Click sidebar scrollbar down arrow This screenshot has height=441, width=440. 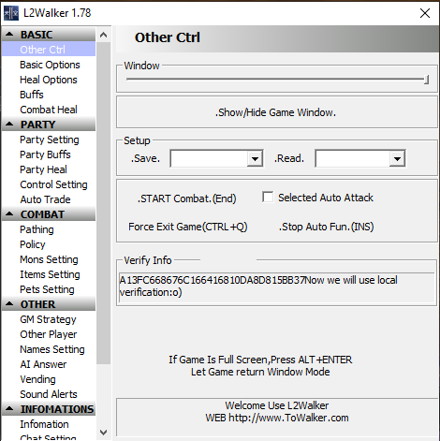[104, 433]
